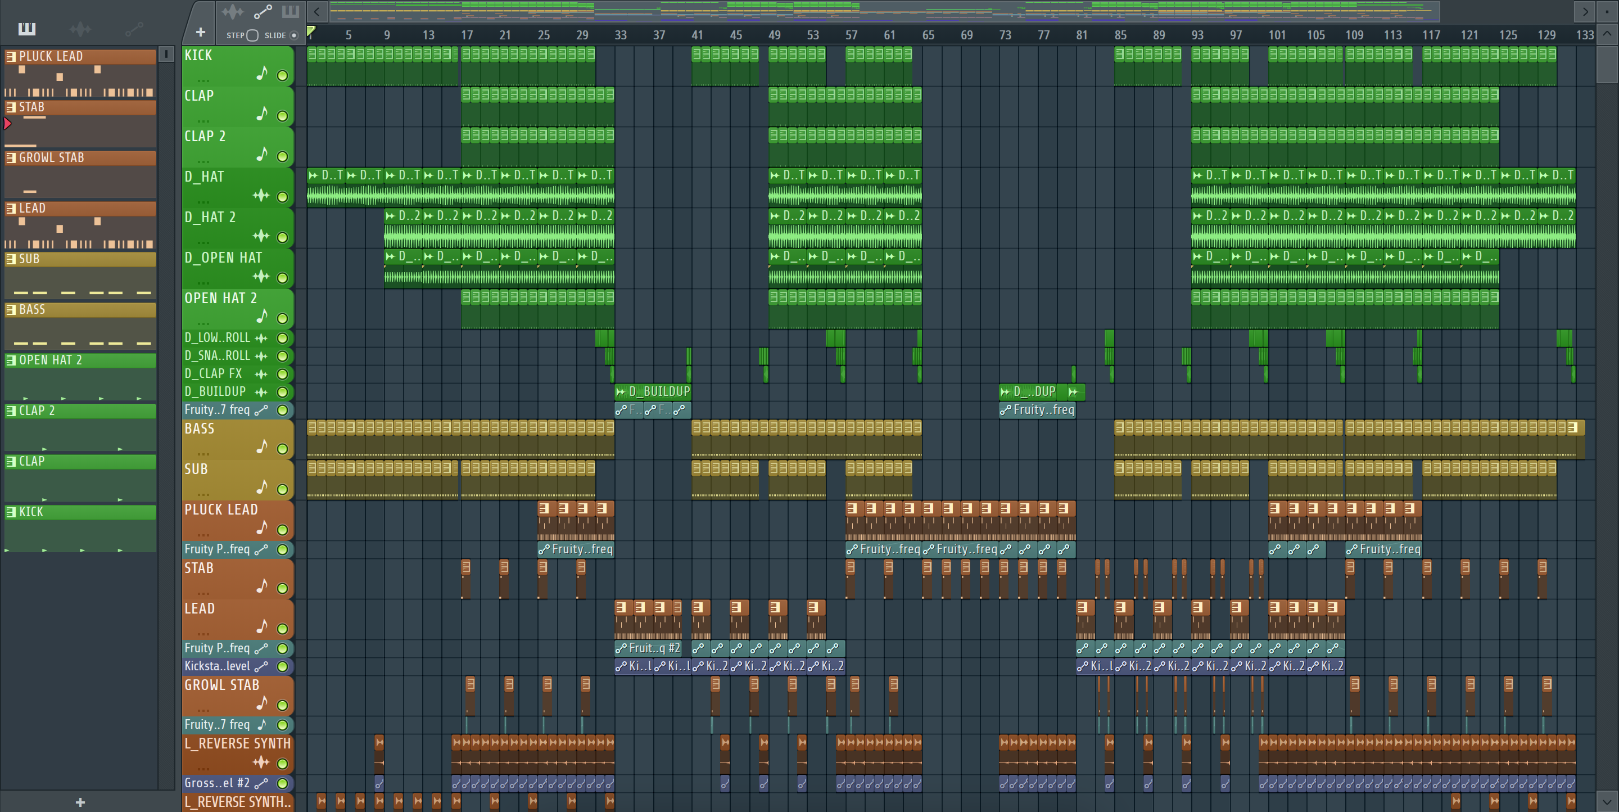Click the note icon on GROWL STAB track
Viewport: 1619px width, 812px height.
pyautogui.click(x=262, y=703)
